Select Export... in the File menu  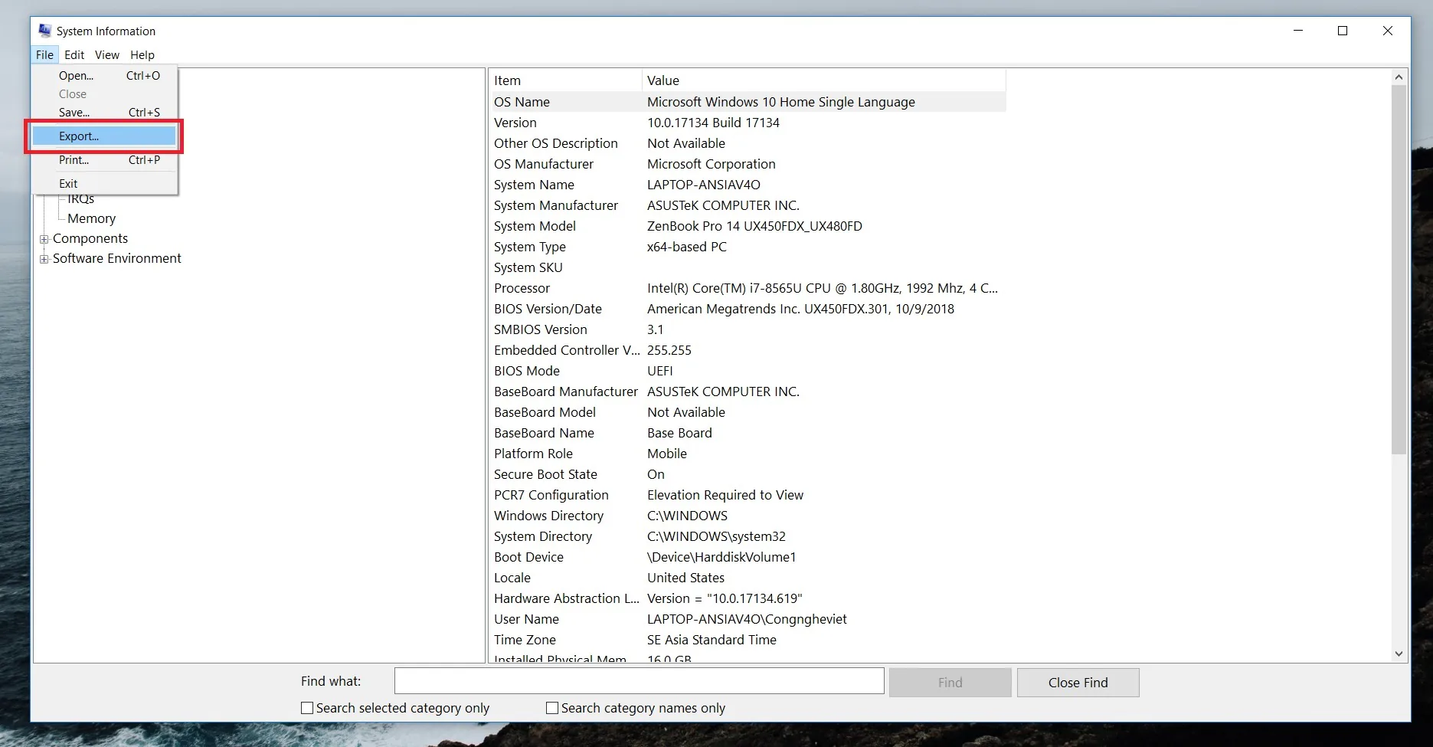(x=104, y=136)
